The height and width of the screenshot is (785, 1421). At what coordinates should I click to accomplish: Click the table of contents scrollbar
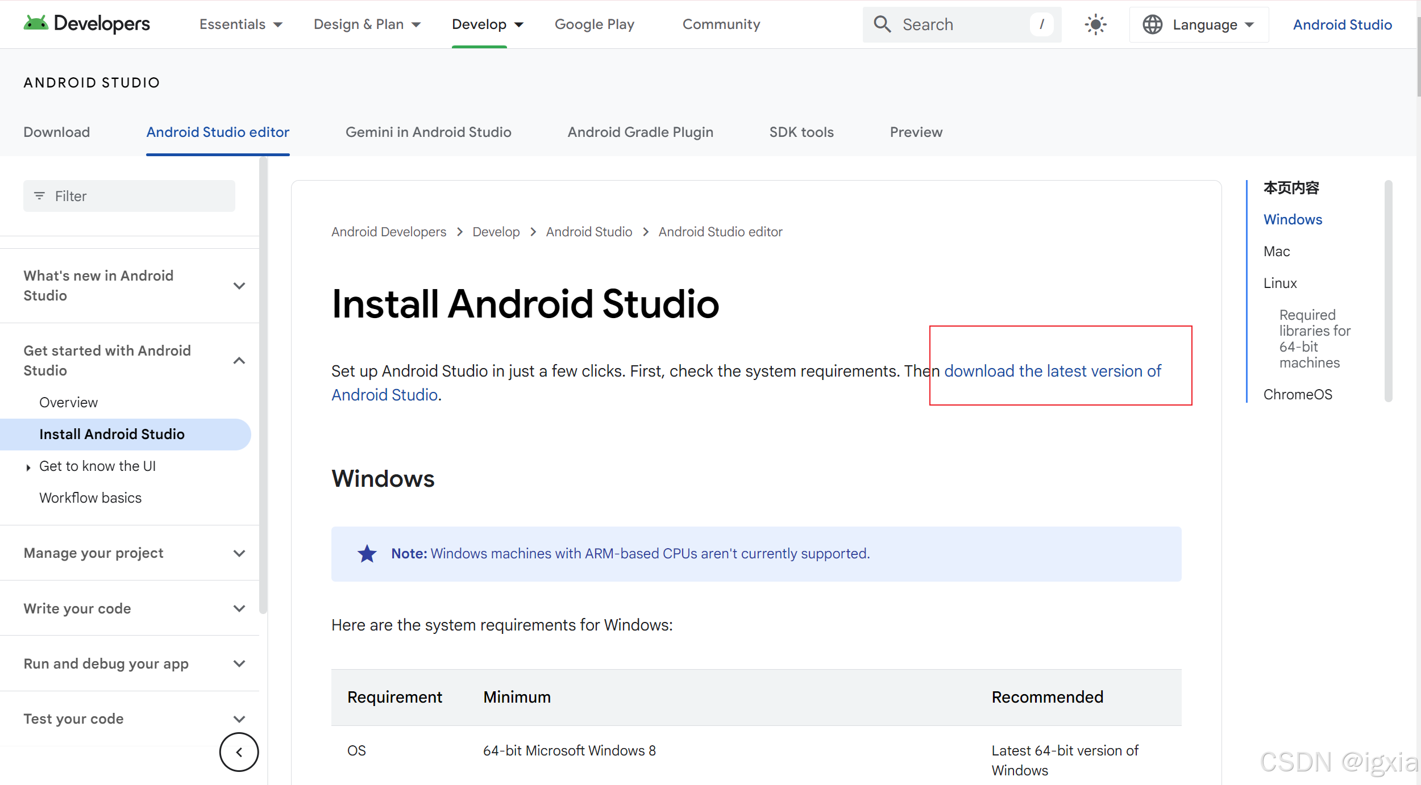(1388, 291)
